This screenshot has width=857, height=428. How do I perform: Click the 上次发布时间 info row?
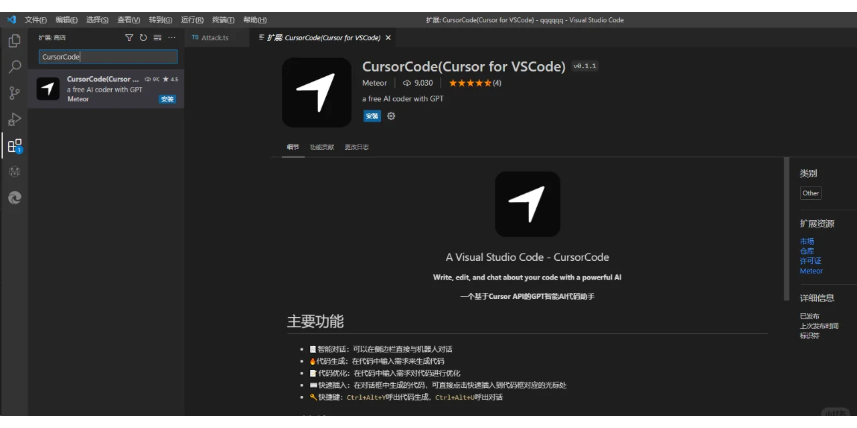(x=819, y=326)
